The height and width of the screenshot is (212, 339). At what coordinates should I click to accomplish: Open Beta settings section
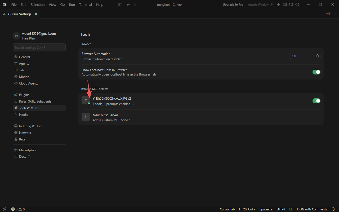pyautogui.click(x=39, y=139)
